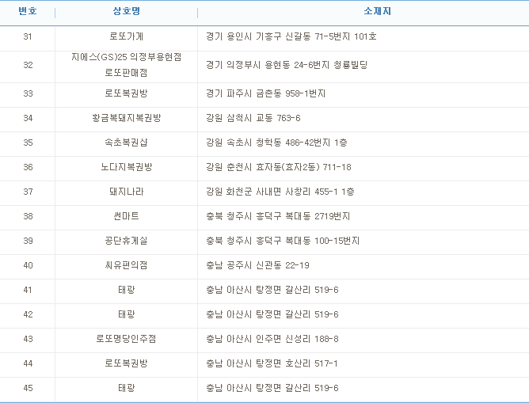Click row number 39
The image size is (529, 403).
point(28,241)
